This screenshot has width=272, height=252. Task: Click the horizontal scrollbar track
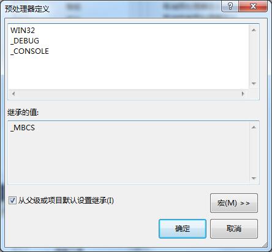pos(128,94)
